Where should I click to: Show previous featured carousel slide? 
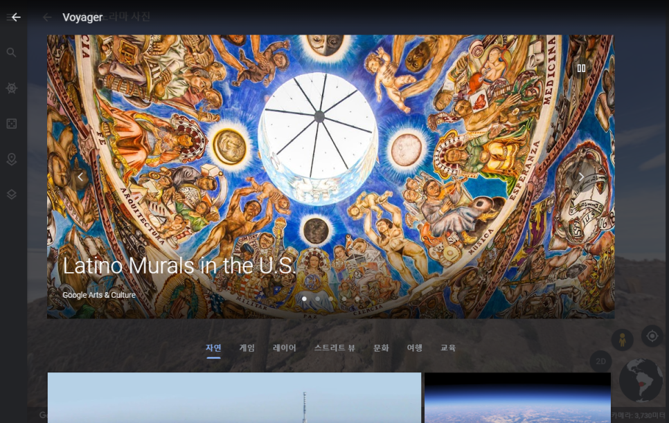click(x=80, y=177)
